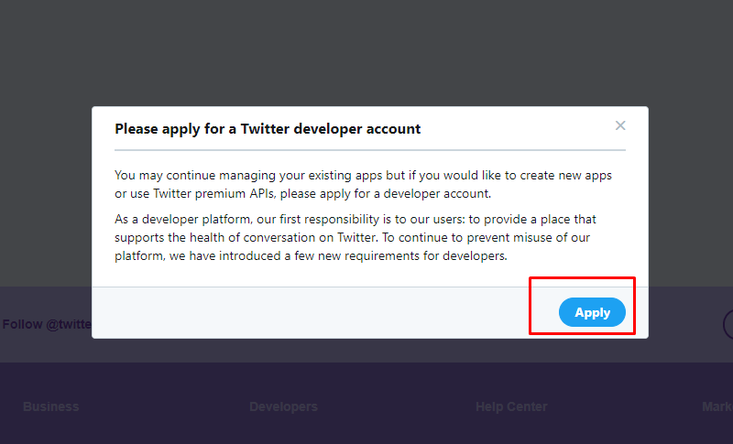Open the Business footer link
Screen dimensions: 733x444
[51, 406]
